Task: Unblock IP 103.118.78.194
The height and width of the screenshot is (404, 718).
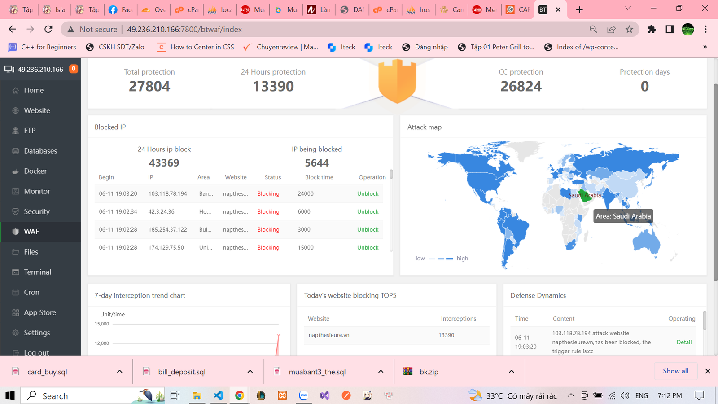Action: tap(368, 194)
